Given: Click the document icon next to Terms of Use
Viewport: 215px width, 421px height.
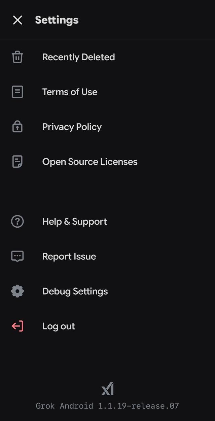Looking at the screenshot, I should (x=17, y=92).
